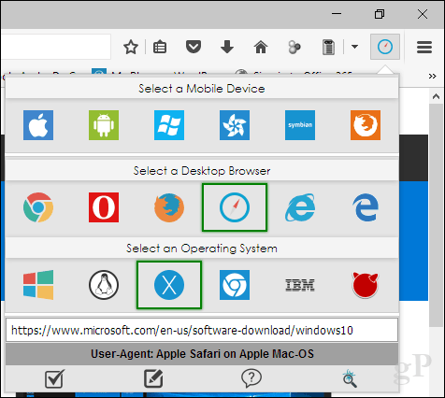Viewport: 445px width, 398px height.
Task: Select the Firefox desktop browser icon
Action: (x=169, y=207)
